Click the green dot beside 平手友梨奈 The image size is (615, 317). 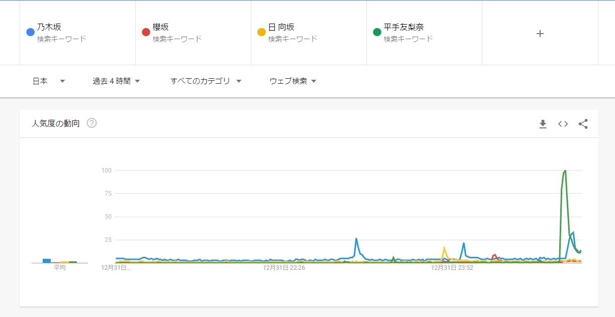(x=377, y=32)
